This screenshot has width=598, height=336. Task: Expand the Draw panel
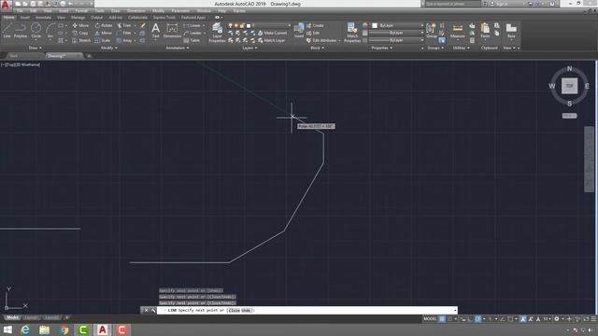click(36, 48)
